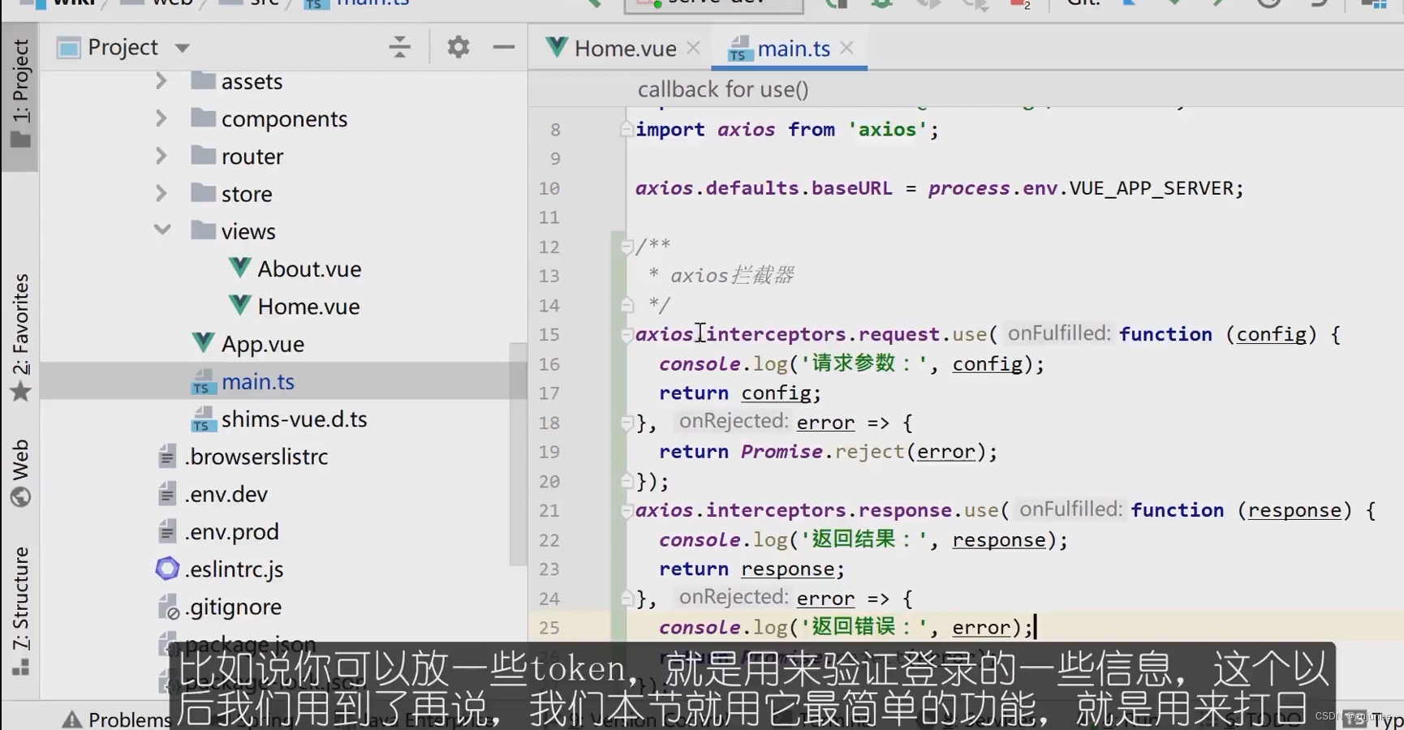Open the .env.dev file
1404x730 pixels.
pyautogui.click(x=226, y=494)
